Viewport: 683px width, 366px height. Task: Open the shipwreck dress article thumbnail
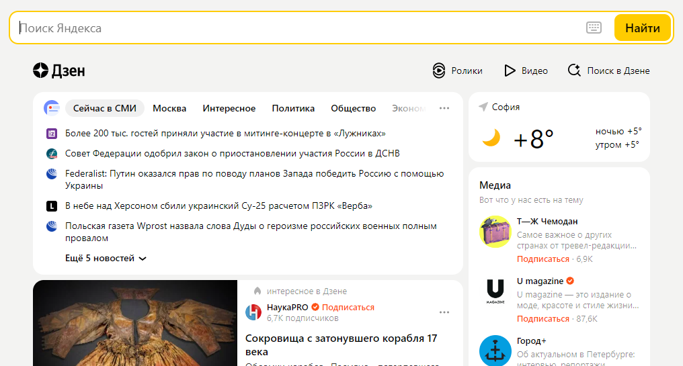tap(135, 323)
